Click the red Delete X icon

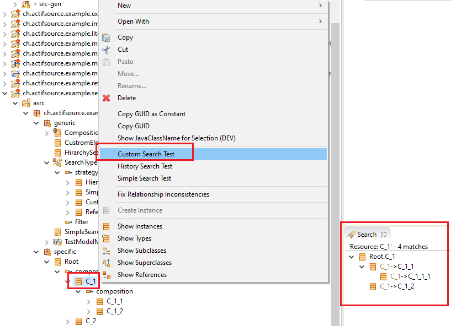pyautogui.click(x=107, y=98)
